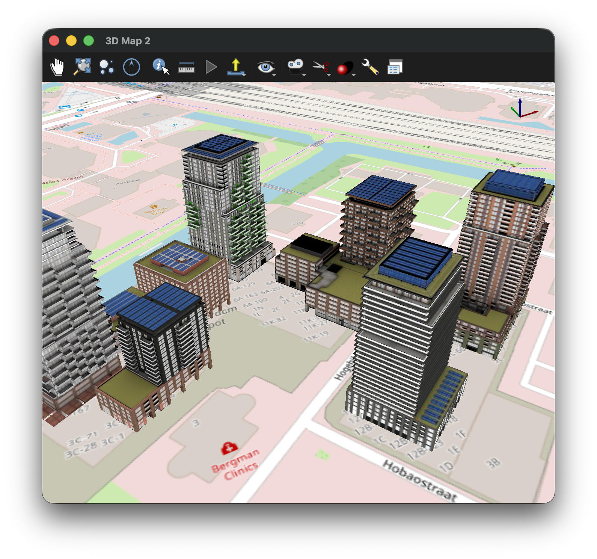Click the Atlas ArenA map label

[62, 180]
